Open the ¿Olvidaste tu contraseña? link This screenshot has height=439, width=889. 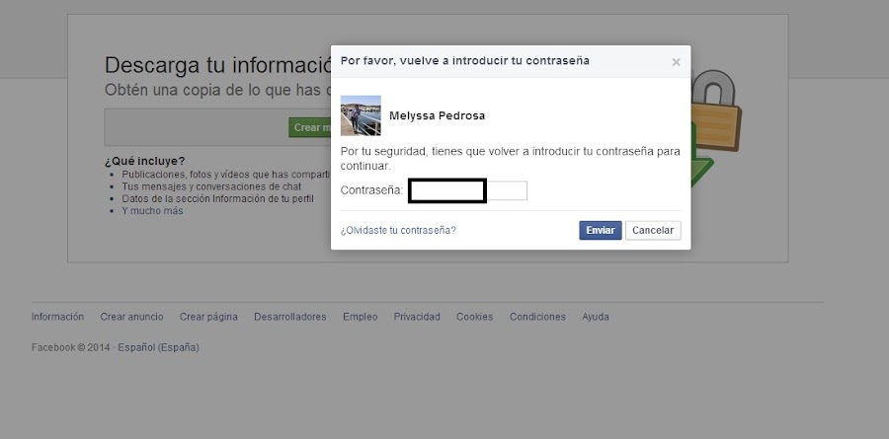click(398, 230)
